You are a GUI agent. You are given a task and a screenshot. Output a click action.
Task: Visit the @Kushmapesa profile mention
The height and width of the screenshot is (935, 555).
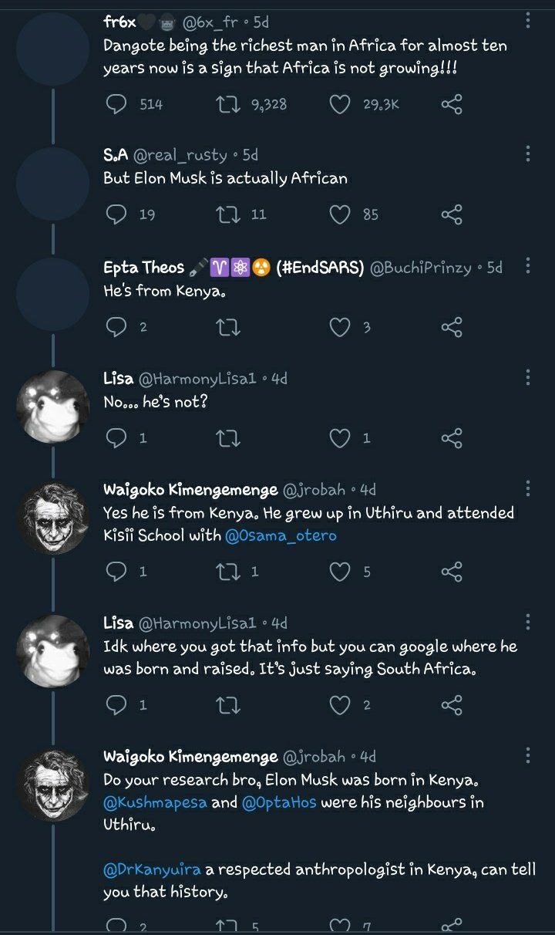tap(155, 802)
